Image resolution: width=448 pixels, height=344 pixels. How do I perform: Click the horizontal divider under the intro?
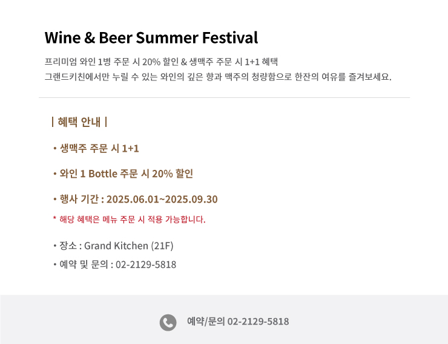pos(224,97)
